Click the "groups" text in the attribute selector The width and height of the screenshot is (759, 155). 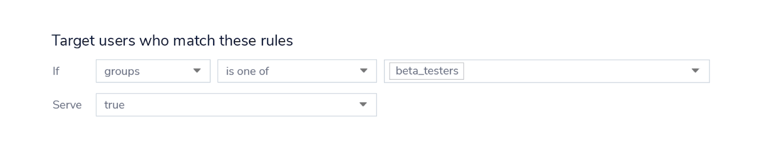point(122,71)
